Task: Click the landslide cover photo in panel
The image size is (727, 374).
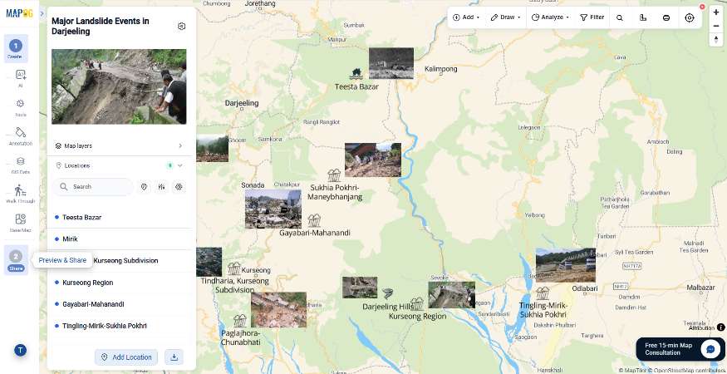Action: coord(119,86)
